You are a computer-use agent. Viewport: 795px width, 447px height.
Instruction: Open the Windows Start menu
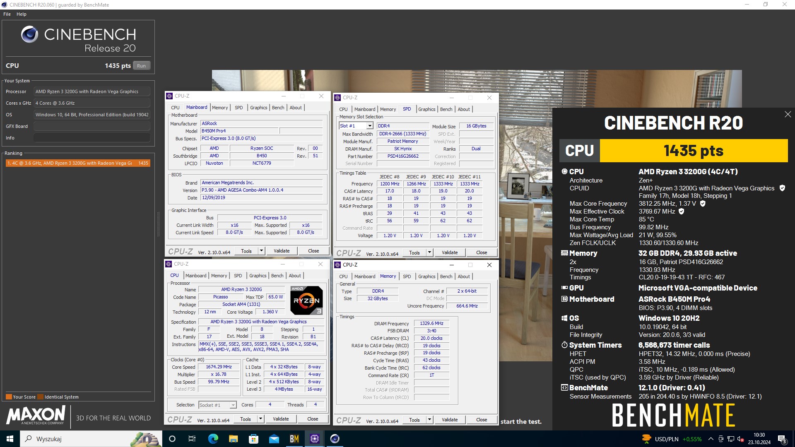coord(10,439)
